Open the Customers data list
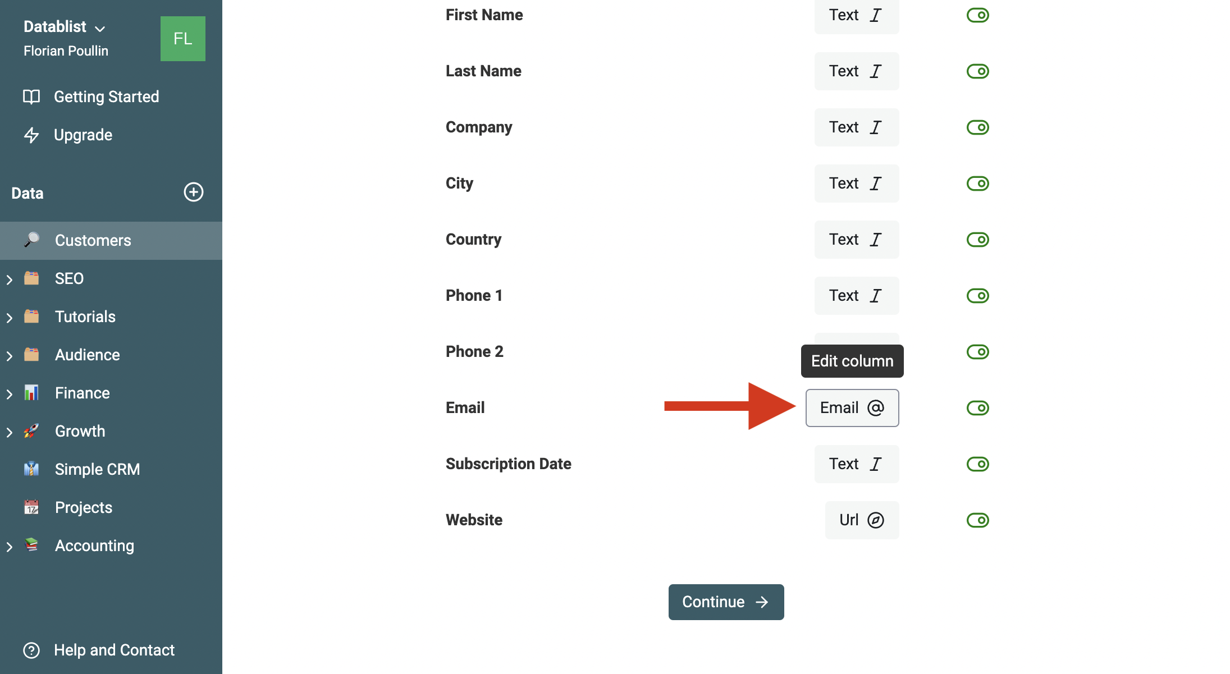 click(92, 240)
